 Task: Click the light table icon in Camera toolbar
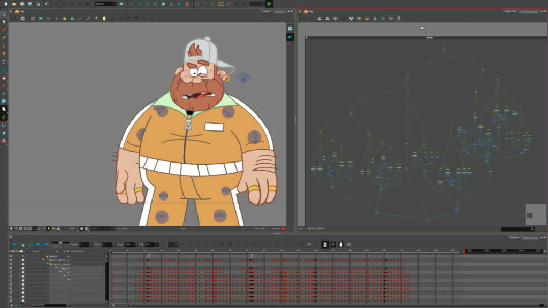coord(104,18)
